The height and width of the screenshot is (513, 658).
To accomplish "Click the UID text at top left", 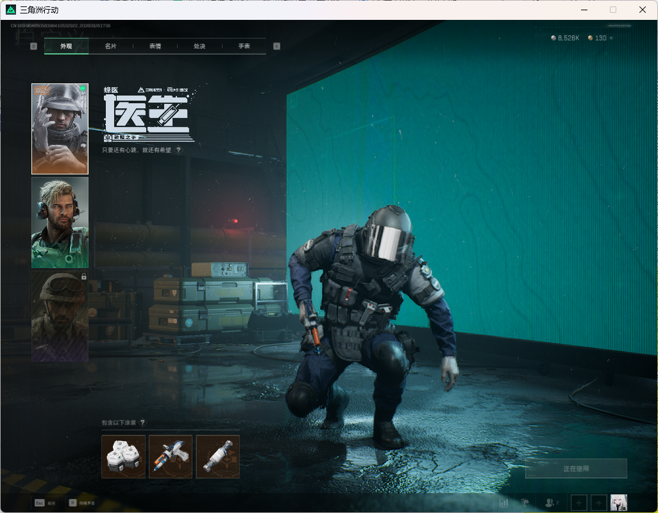I will click(x=60, y=26).
